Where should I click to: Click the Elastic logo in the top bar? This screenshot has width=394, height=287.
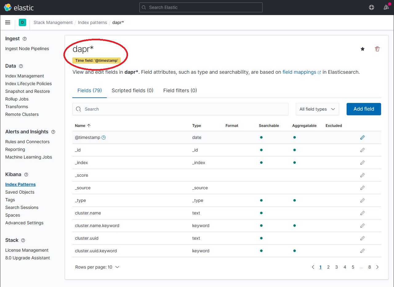point(7,7)
